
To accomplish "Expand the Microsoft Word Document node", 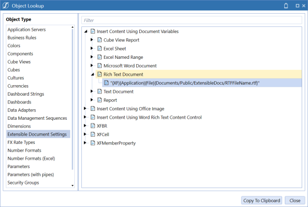I will 92,66.
